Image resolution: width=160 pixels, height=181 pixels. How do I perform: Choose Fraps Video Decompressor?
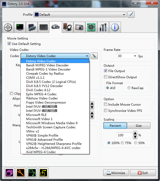[x=55, y=103]
